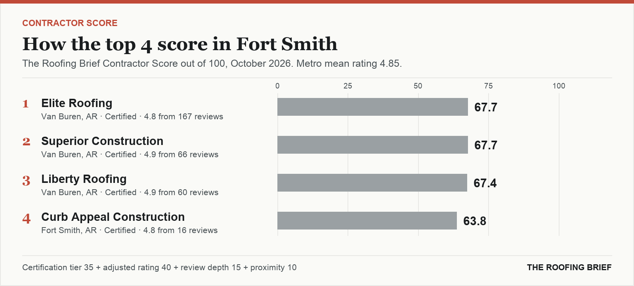Click Elite Roofing's '4.8 from 167 reviews' details

coord(183,117)
